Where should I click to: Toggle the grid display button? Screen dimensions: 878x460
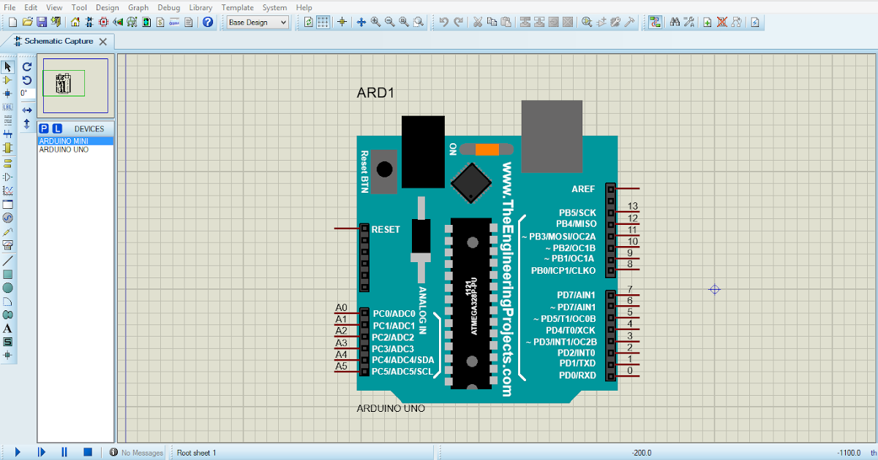[x=322, y=22]
